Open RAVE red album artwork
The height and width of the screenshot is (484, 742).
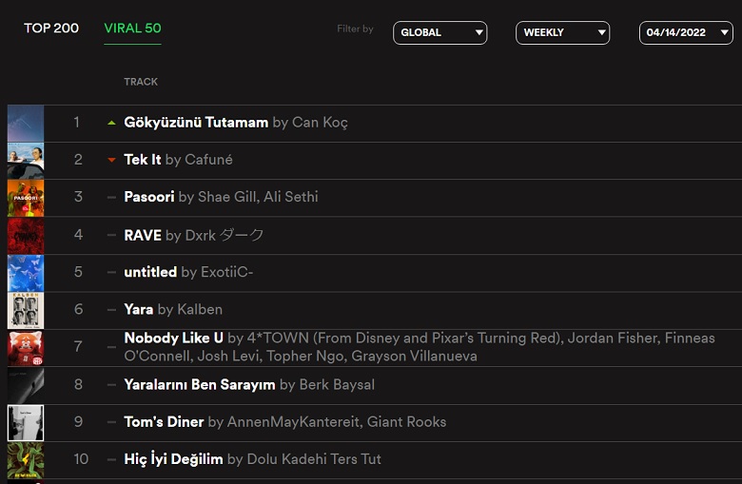click(26, 235)
